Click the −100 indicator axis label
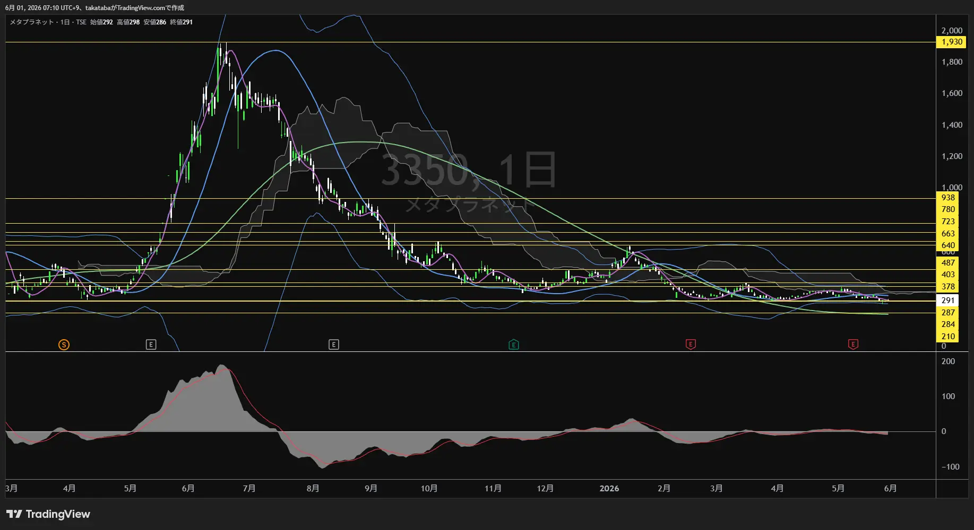Viewport: 974px width, 530px height. click(950, 467)
